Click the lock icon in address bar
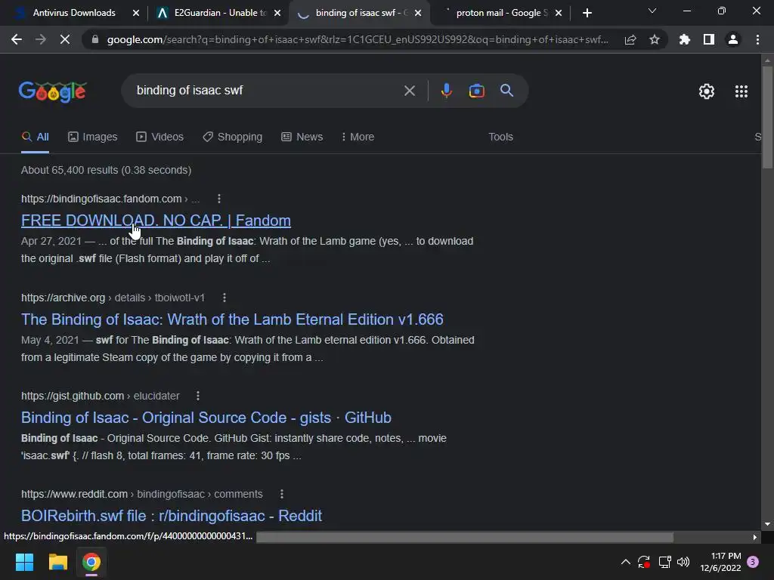This screenshot has height=580, width=774. click(95, 39)
